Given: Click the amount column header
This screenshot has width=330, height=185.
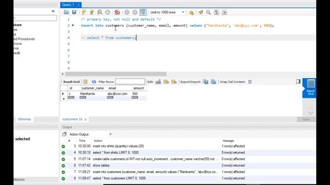Looking at the screenshot, I should coord(139,88).
